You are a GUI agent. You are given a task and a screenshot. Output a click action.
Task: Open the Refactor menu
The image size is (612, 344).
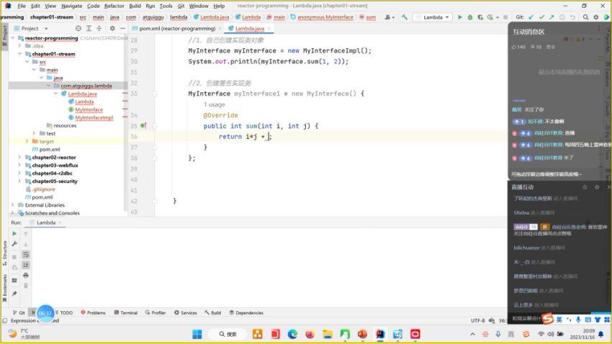(x=114, y=6)
